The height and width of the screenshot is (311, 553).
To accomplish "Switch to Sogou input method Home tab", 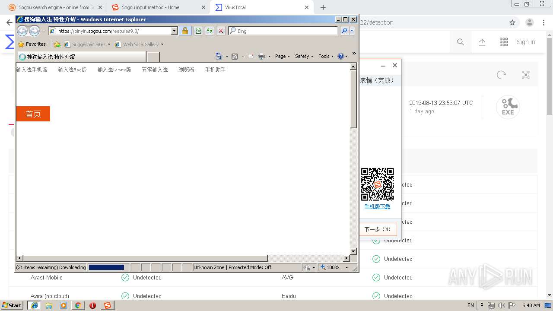I will [x=158, y=7].
